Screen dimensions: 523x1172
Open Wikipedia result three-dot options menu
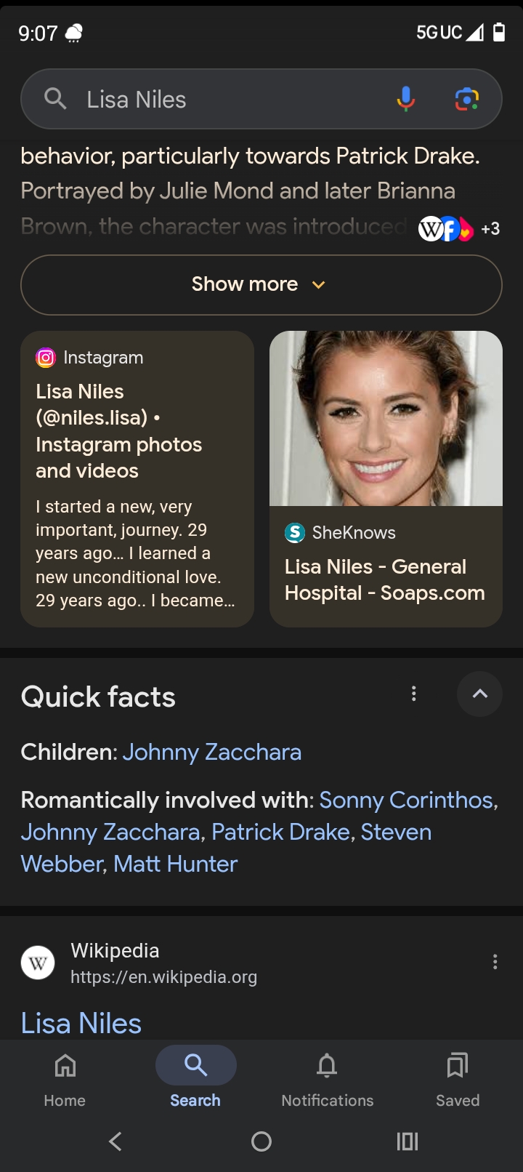coord(495,962)
